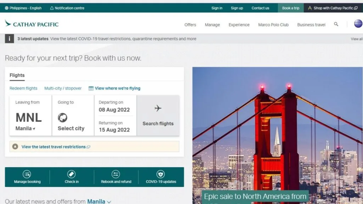Click Contact us link

[x=260, y=8]
